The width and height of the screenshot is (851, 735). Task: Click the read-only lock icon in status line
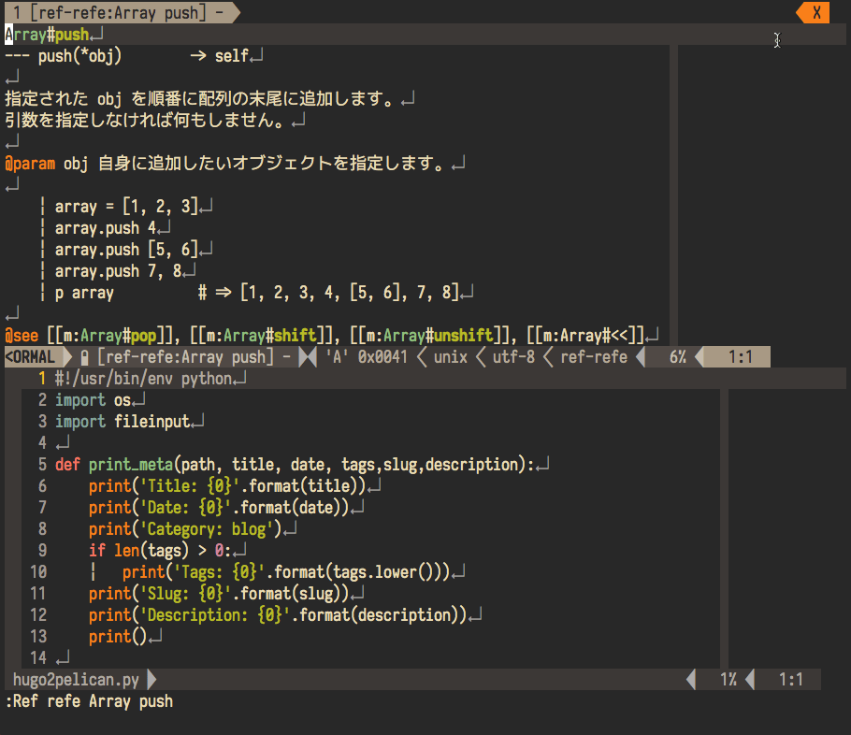click(x=85, y=357)
